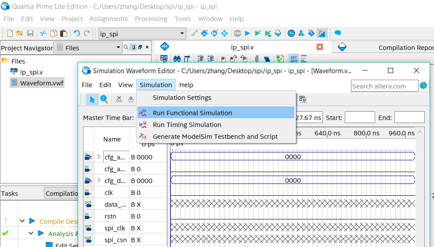Open the Edit menu in Waveform Editor

coord(105,85)
